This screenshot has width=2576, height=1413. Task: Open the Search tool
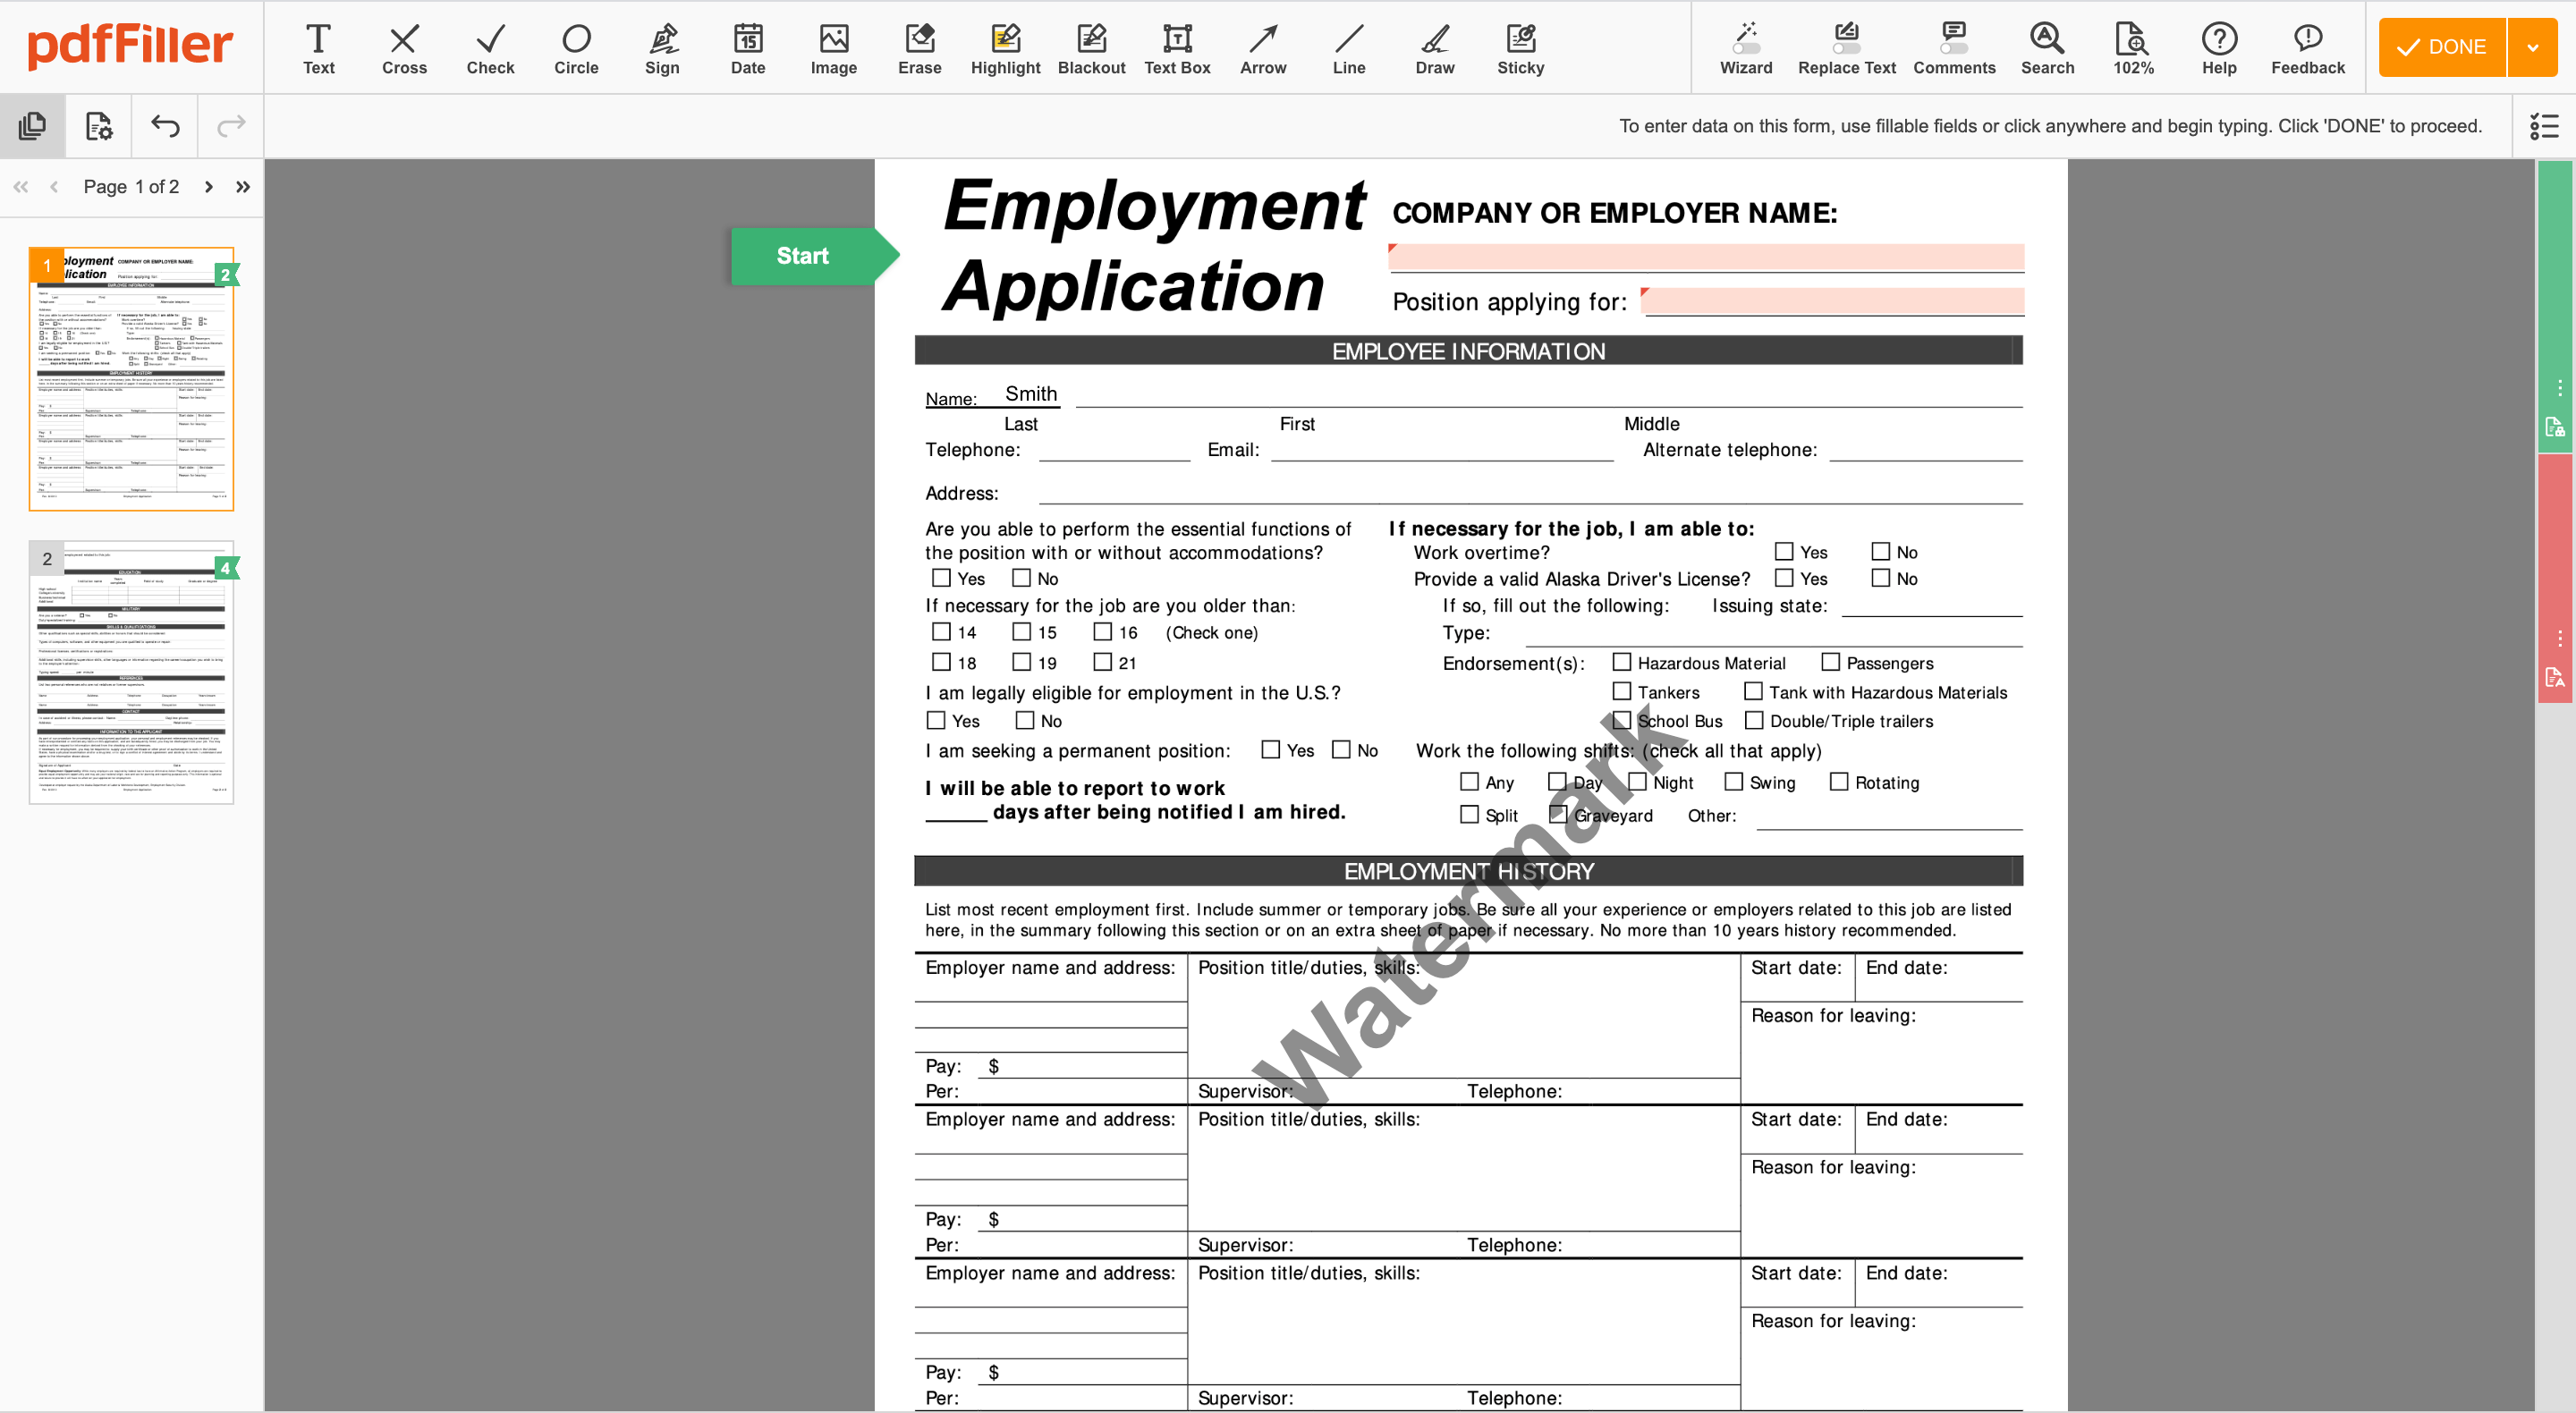pos(2047,48)
